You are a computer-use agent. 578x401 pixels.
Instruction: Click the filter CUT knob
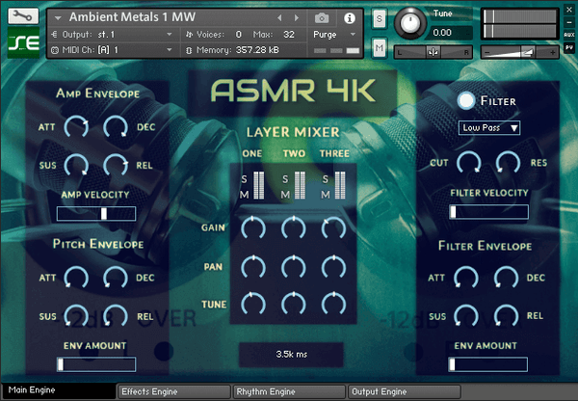click(467, 163)
